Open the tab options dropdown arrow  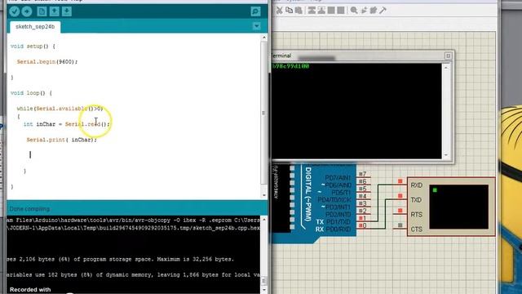tap(256, 26)
